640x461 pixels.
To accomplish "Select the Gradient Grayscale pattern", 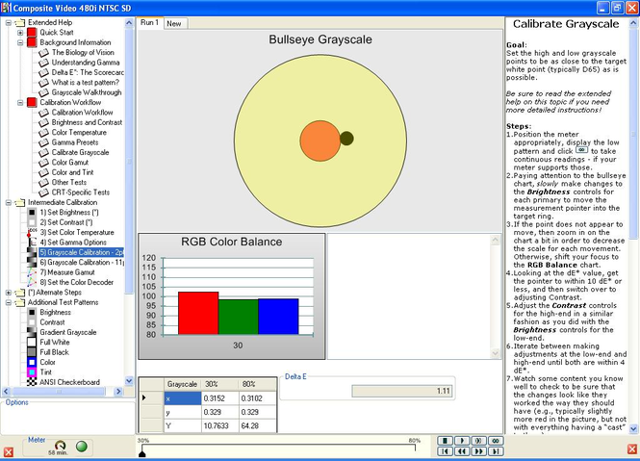I will pyautogui.click(x=69, y=332).
